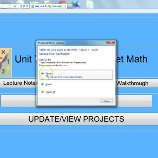Click the Internet Explorer icon on the tab
Viewport: 158px width, 158px height.
pos(33,6)
